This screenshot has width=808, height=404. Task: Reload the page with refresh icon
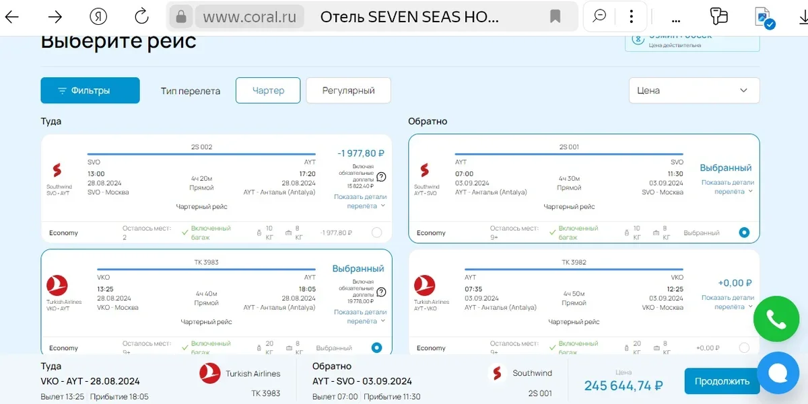pos(141,17)
